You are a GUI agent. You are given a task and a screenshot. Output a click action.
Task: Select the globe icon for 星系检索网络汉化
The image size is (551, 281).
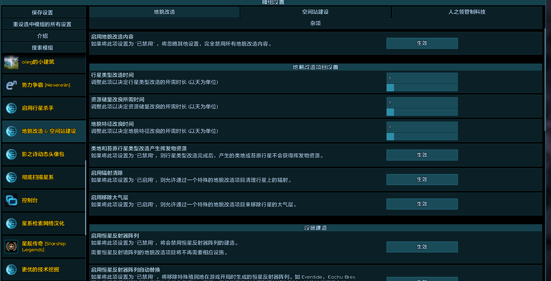point(11,224)
